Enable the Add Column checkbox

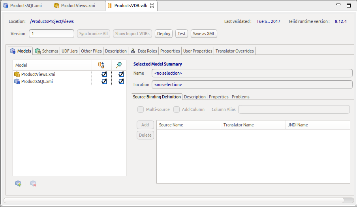tap(177, 109)
